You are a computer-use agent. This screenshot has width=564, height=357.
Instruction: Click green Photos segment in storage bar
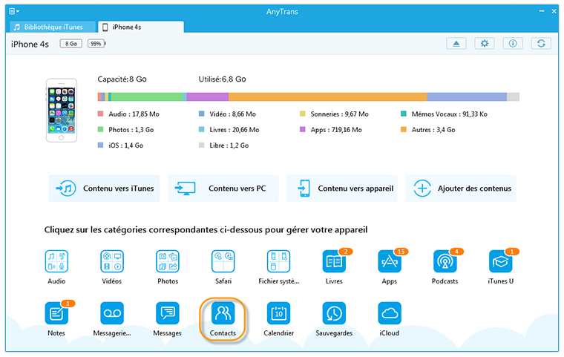(x=147, y=96)
